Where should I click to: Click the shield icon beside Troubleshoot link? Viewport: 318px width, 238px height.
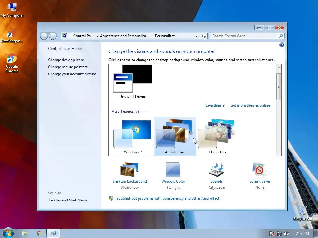[111, 198]
